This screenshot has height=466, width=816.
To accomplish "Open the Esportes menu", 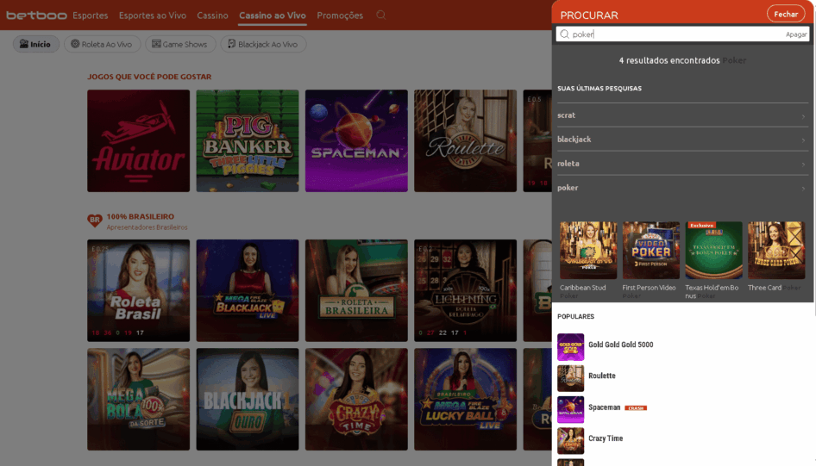I will click(90, 15).
